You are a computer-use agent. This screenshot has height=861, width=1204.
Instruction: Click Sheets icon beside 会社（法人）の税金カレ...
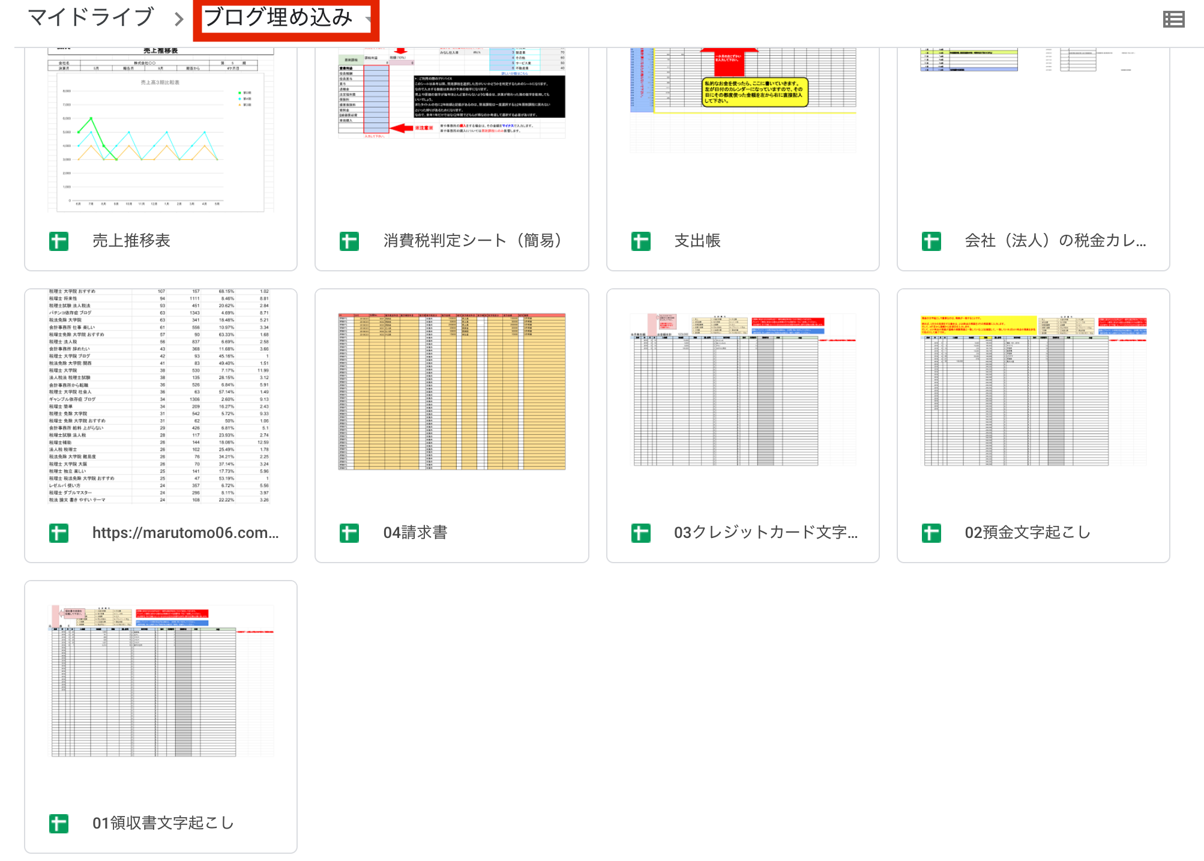[x=932, y=241]
